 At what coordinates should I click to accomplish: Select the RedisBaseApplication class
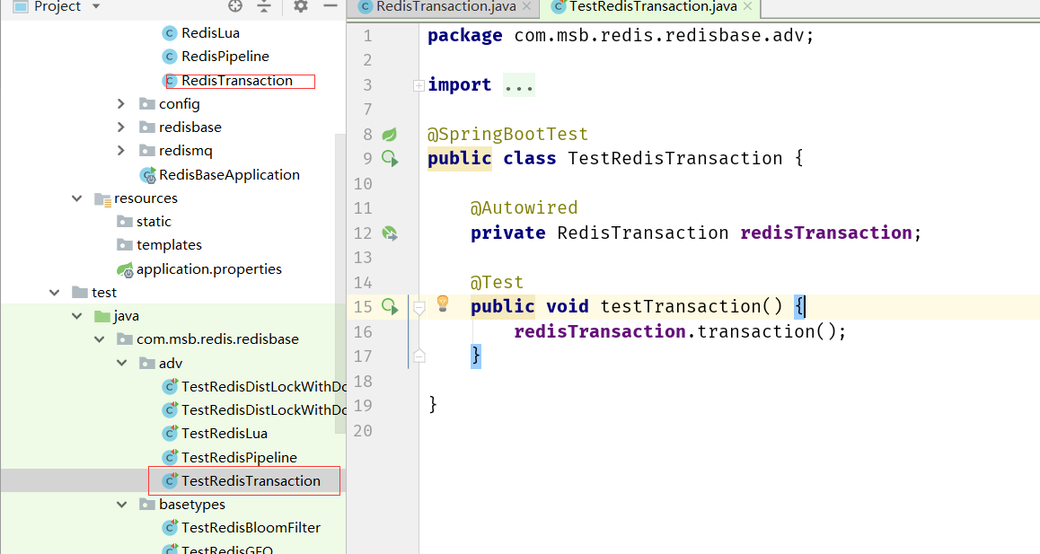[x=229, y=175]
